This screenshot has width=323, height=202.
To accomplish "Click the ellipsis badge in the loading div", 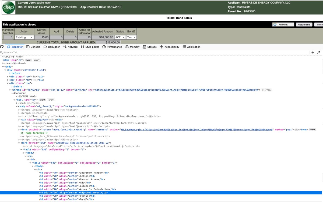I will [x=150, y=116].
